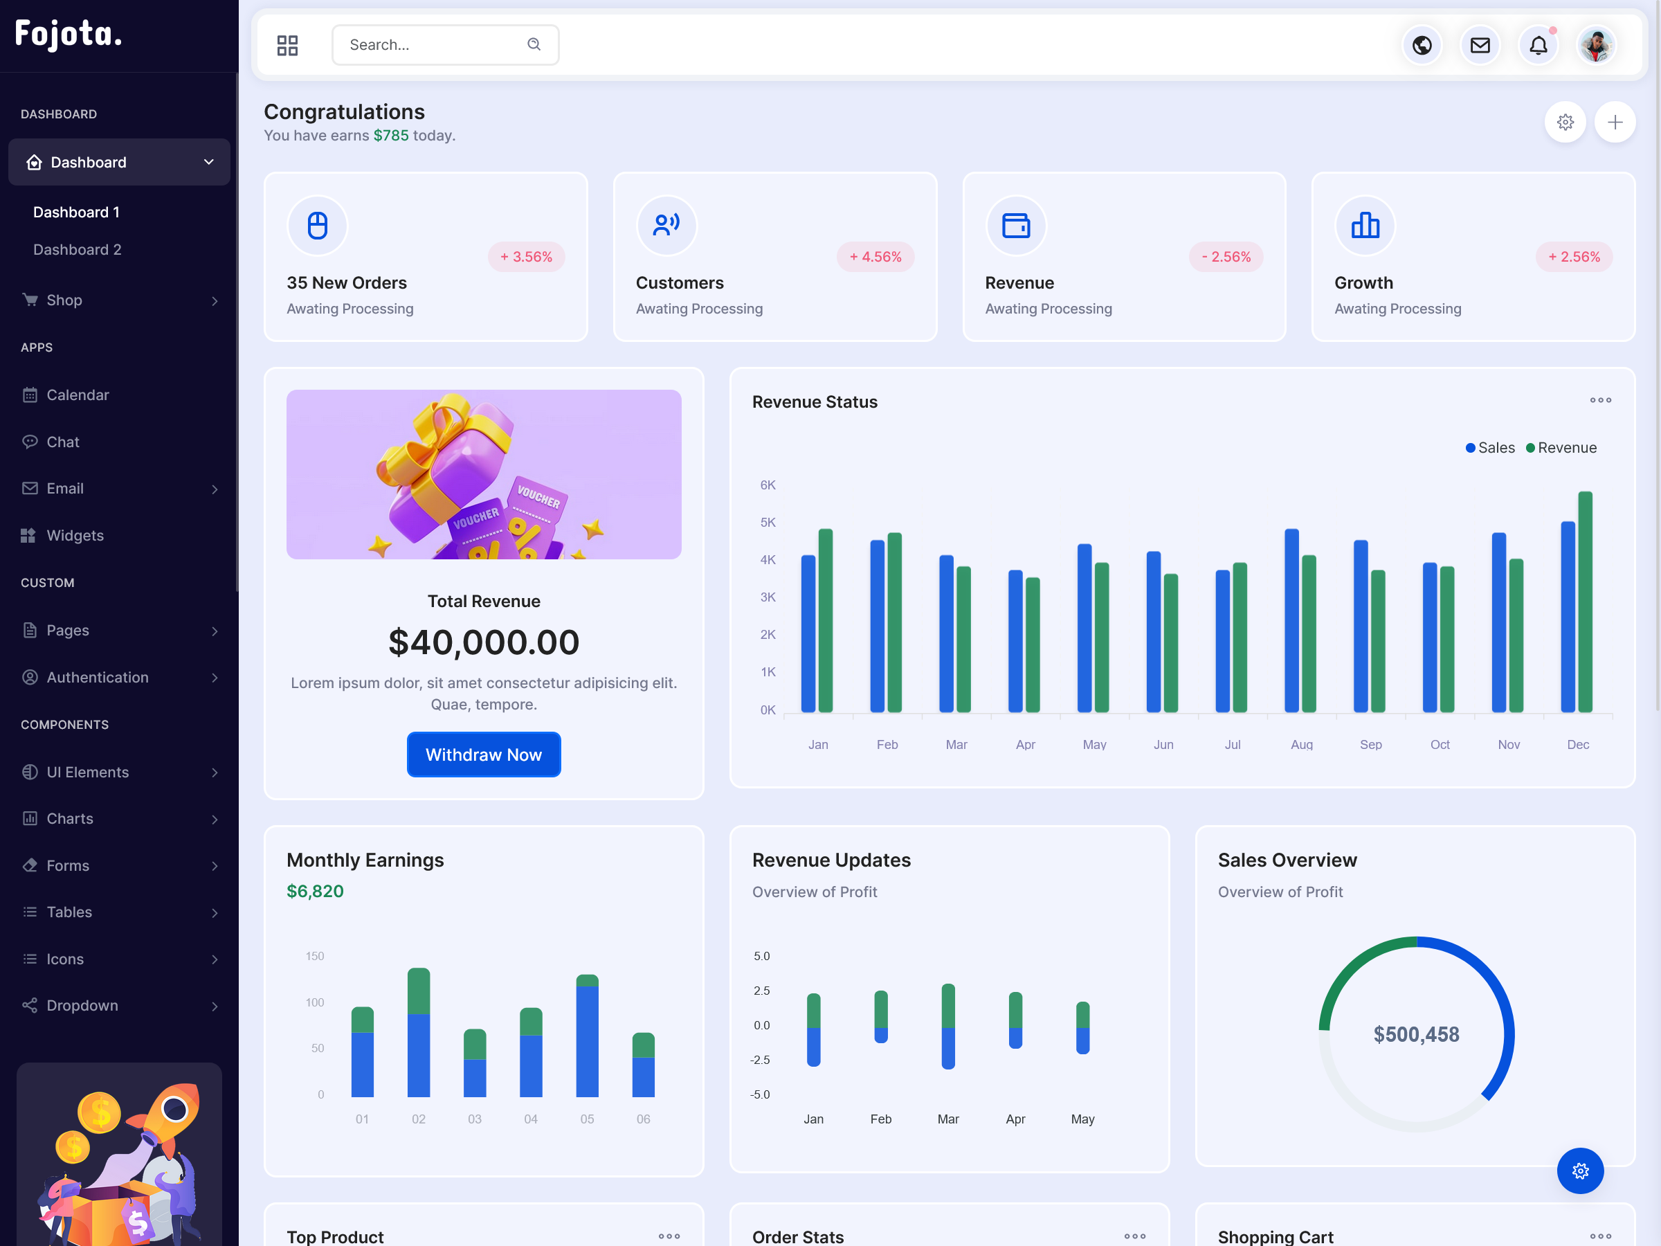Open the user avatar profile menu
This screenshot has height=1246, width=1661.
[1596, 45]
